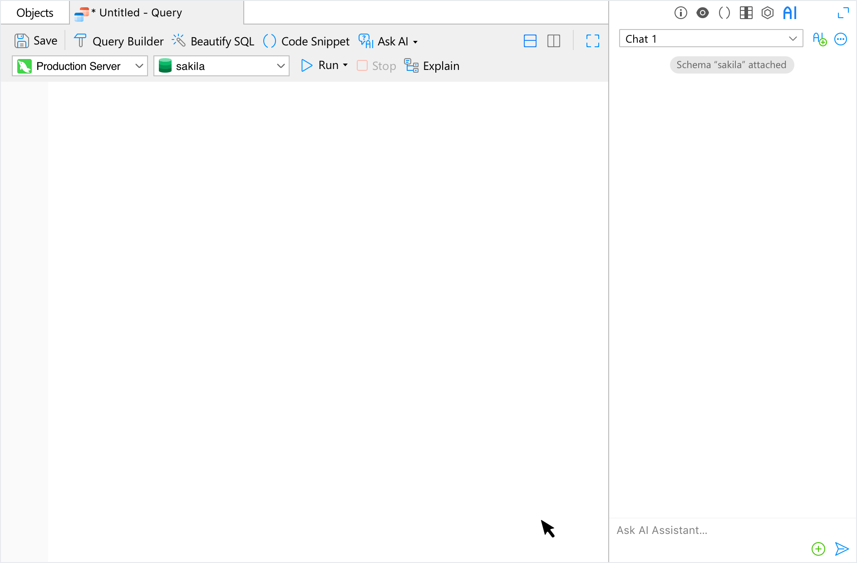This screenshot has height=563, width=857.
Task: Switch to the Objects tab
Action: point(35,13)
